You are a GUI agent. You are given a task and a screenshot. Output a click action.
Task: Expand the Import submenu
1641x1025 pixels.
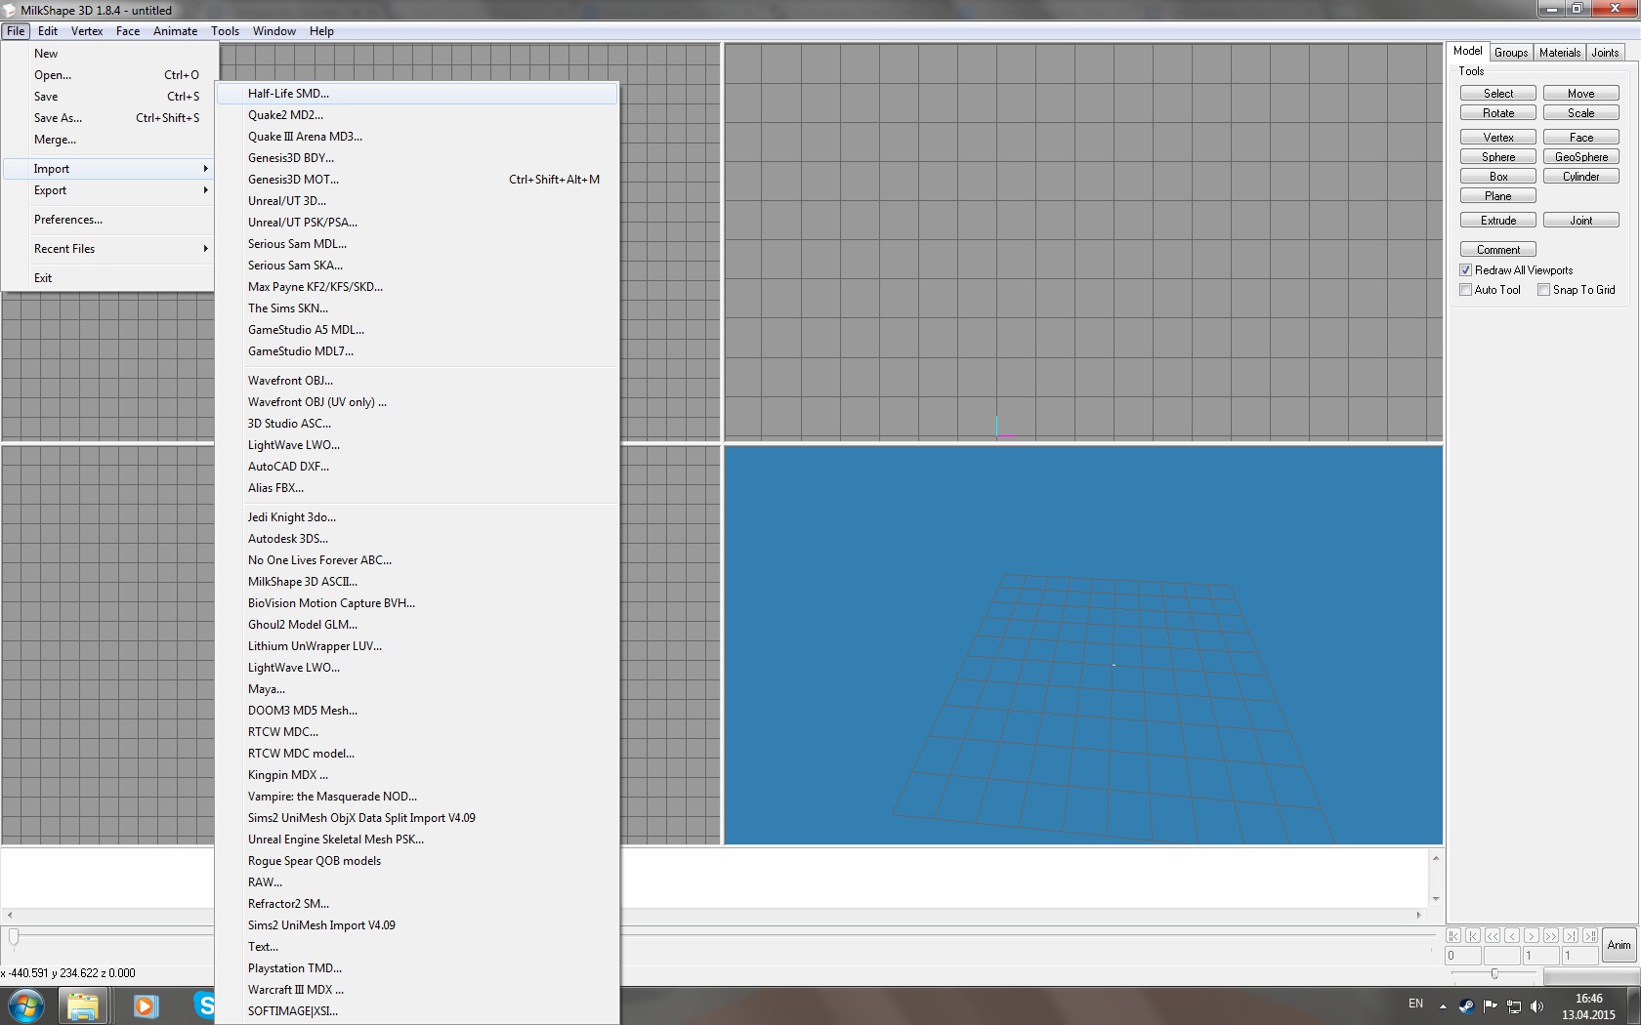click(x=108, y=169)
